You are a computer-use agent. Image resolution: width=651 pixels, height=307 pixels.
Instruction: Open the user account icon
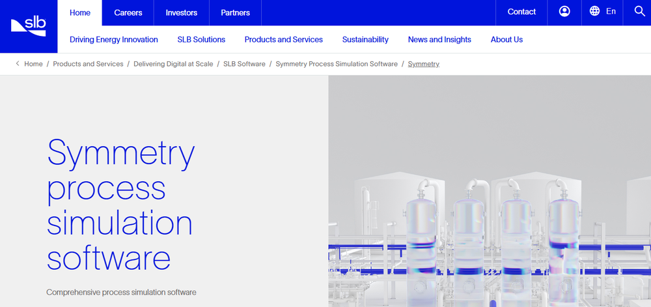pyautogui.click(x=564, y=12)
